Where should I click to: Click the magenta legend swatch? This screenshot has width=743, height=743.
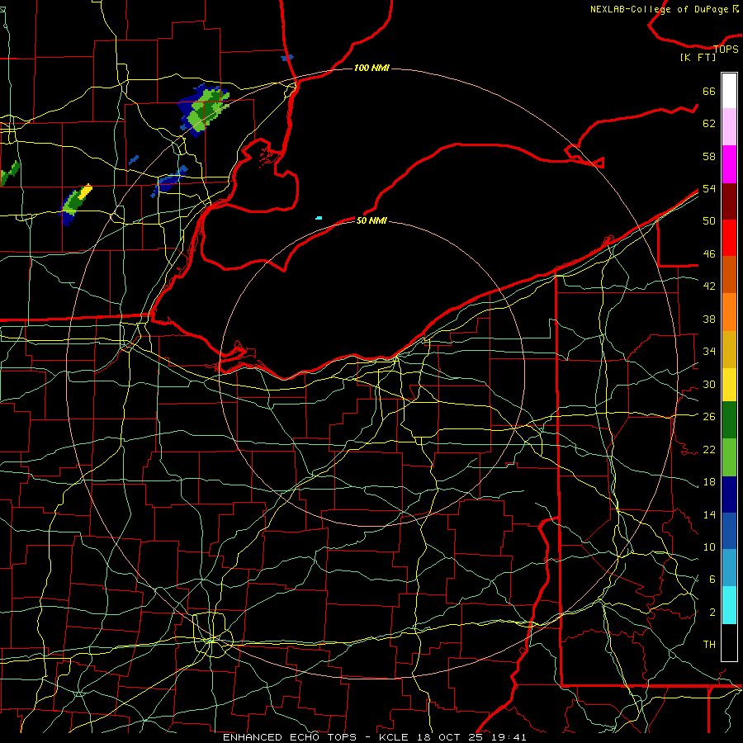[729, 164]
